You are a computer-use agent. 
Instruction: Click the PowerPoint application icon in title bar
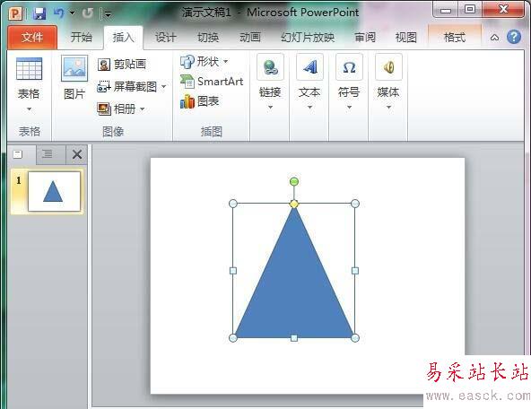click(15, 13)
